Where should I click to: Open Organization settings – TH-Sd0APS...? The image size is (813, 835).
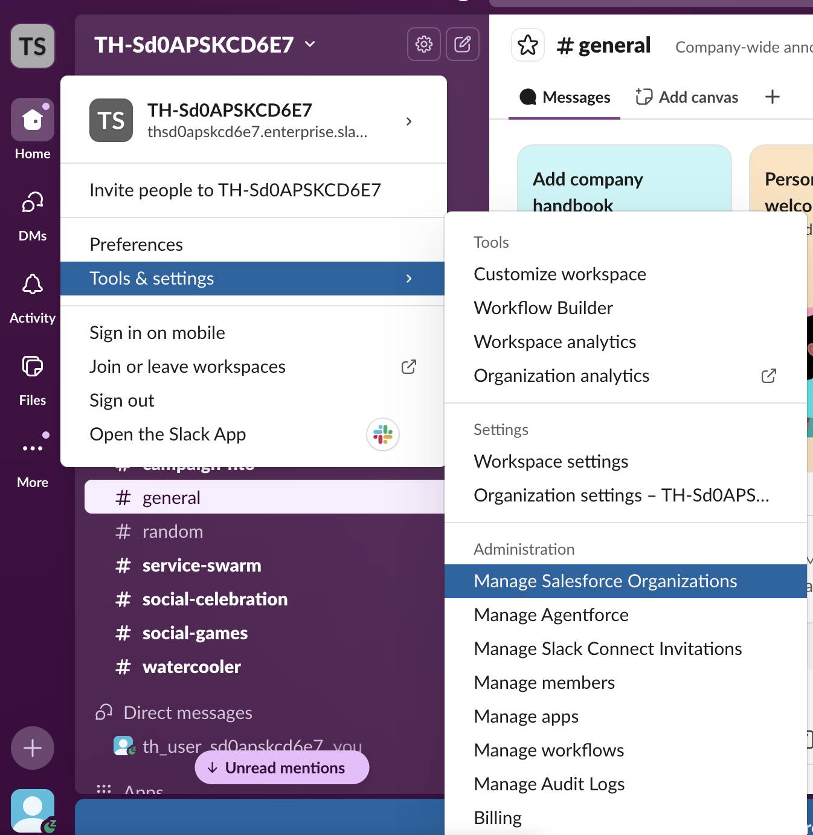click(x=626, y=495)
